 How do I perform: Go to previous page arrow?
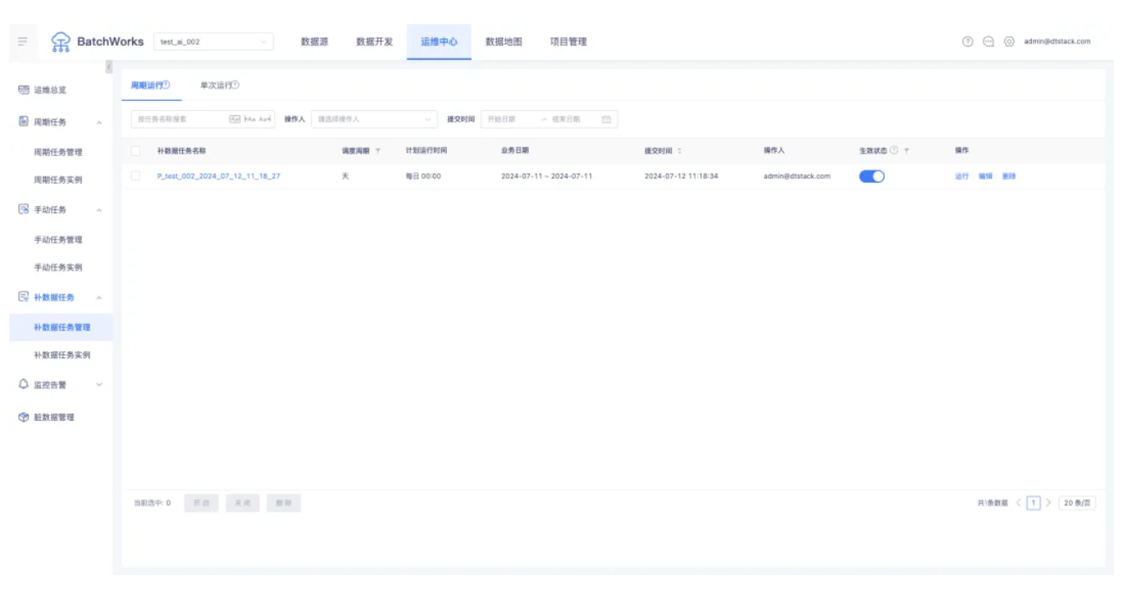(1019, 503)
